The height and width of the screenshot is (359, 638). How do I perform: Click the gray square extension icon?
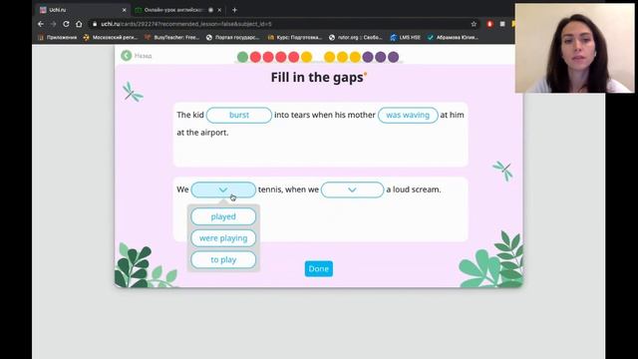point(502,24)
